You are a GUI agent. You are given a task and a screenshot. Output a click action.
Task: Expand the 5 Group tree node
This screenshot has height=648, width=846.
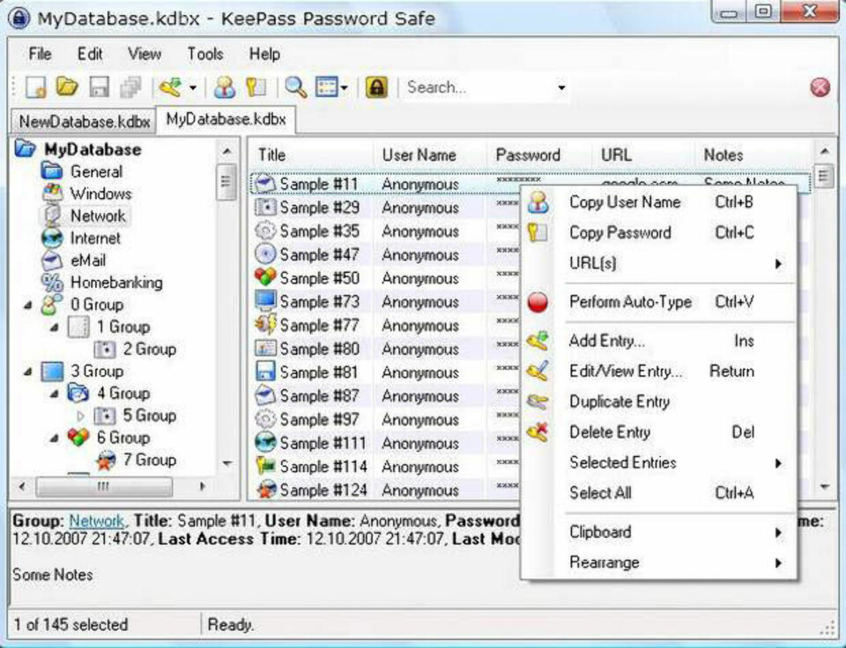click(x=80, y=416)
